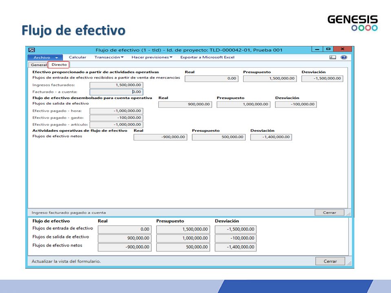This screenshot has height=293, width=391.
Task: Click bottom panel Desviación -100,000.00 field
Action: pyautogui.click(x=236, y=238)
